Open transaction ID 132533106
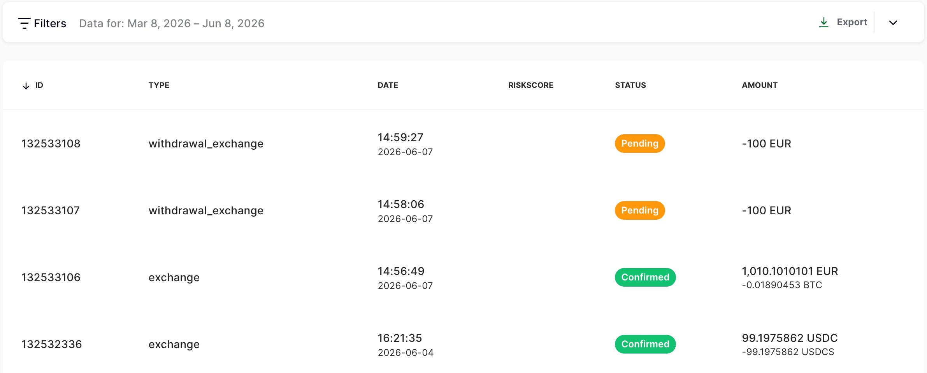The height and width of the screenshot is (373, 927). click(51, 277)
